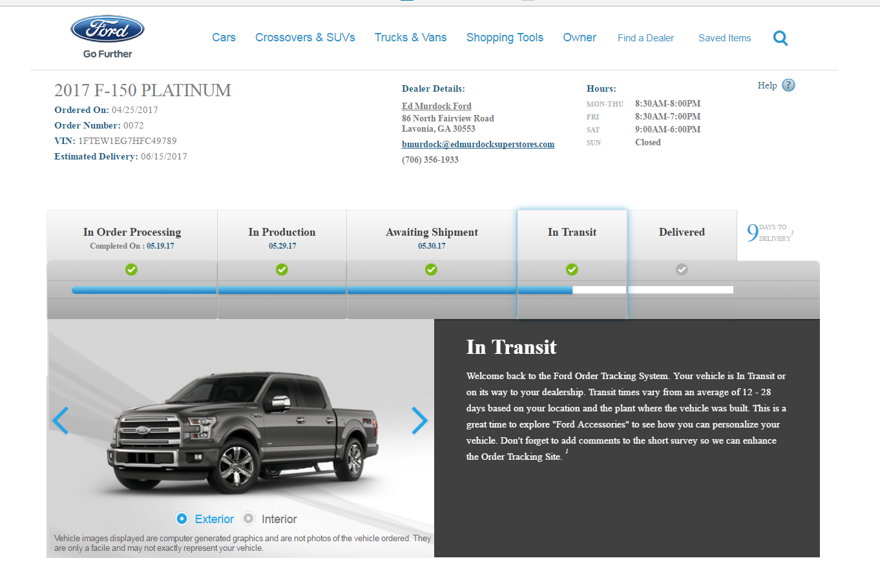
Task: Select the Exterior view radio button
Action: 182,519
